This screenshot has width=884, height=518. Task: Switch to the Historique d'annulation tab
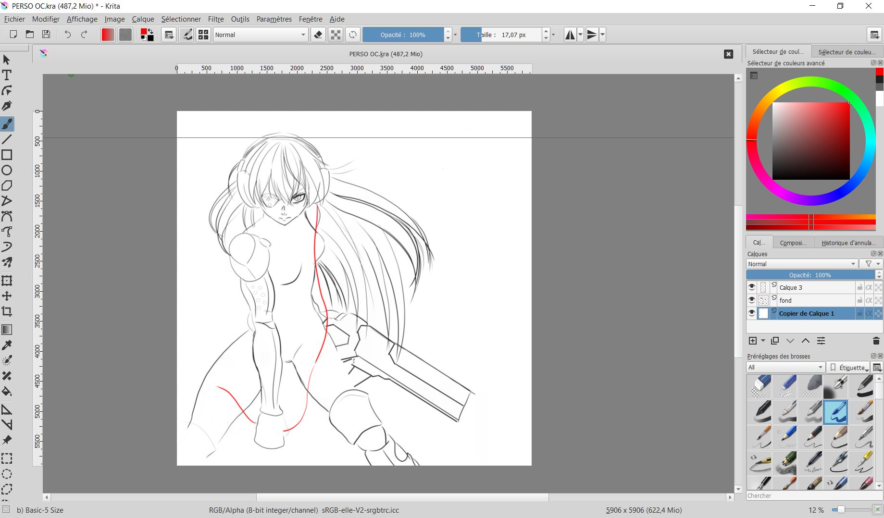pyautogui.click(x=848, y=243)
